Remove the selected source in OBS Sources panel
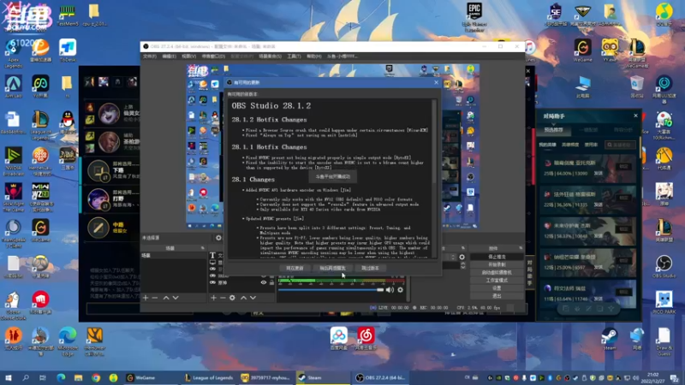The height and width of the screenshot is (385, 685). pos(223,298)
